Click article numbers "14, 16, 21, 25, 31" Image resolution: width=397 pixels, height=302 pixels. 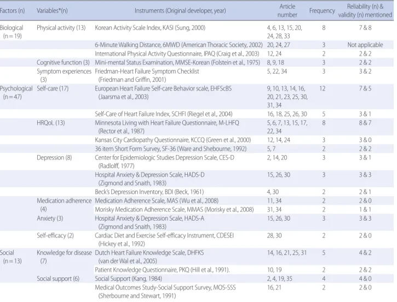point(286,253)
